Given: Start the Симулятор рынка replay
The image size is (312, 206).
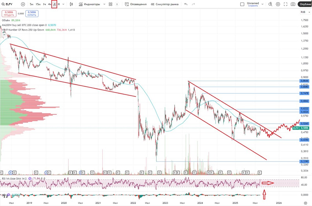Looking at the screenshot, I should 164,4.
